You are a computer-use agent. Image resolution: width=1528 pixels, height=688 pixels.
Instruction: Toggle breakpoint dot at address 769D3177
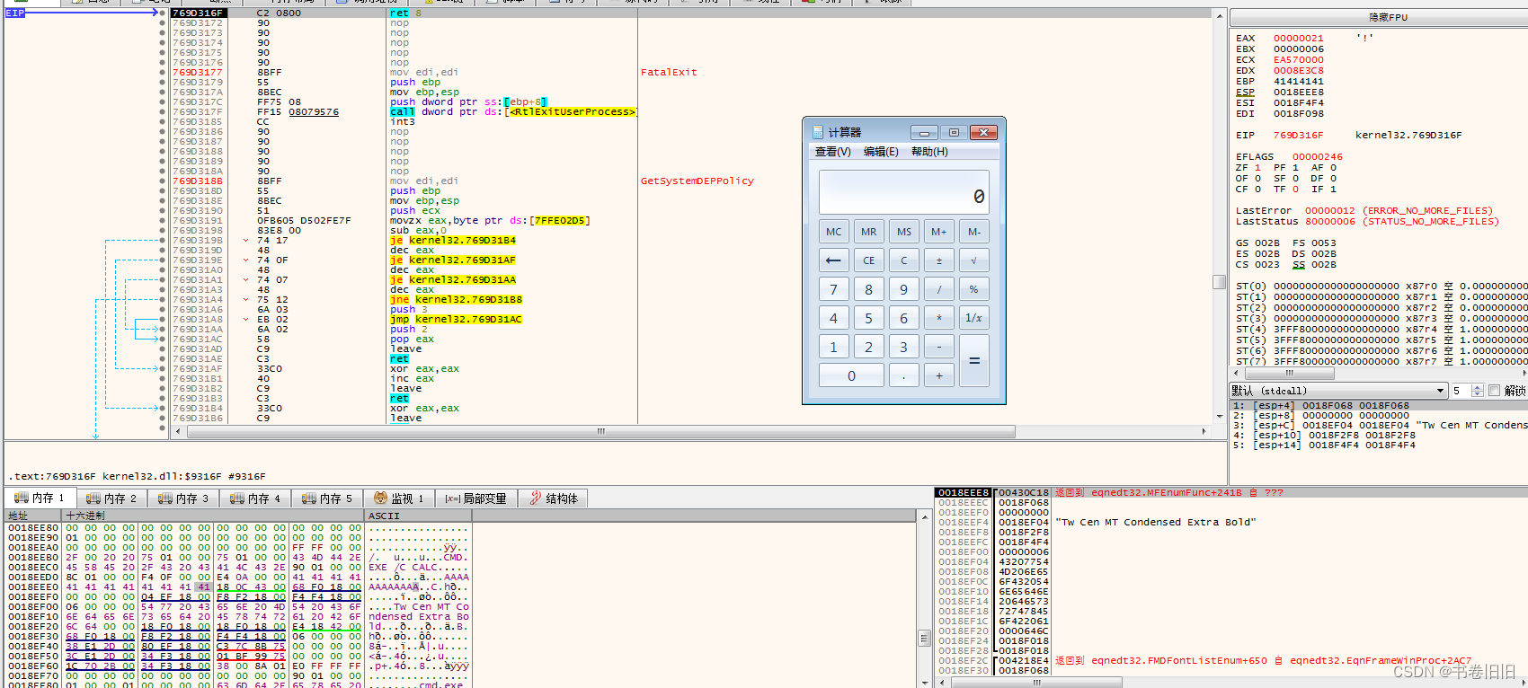tap(162, 72)
